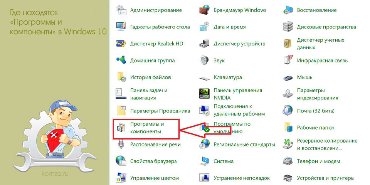
Task: Click the Почта (32 бита) link
Action: (x=316, y=111)
